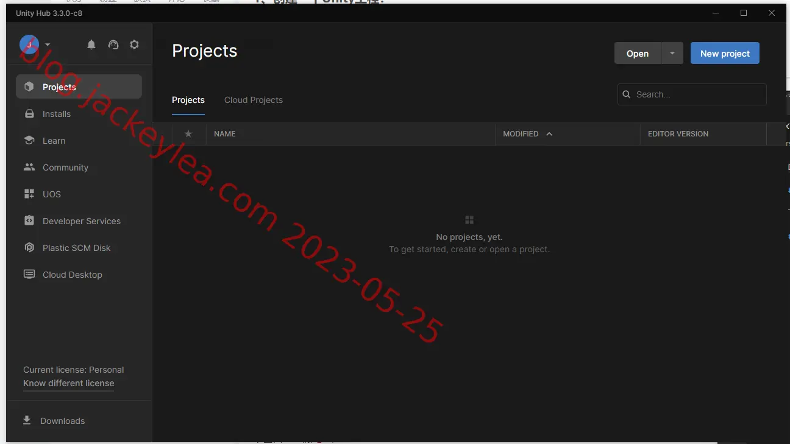Viewport: 790px width, 444px height.
Task: Select the Projects tab
Action: click(x=188, y=100)
